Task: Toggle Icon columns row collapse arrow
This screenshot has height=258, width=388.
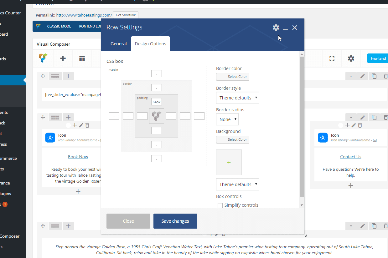Action: click(x=351, y=117)
